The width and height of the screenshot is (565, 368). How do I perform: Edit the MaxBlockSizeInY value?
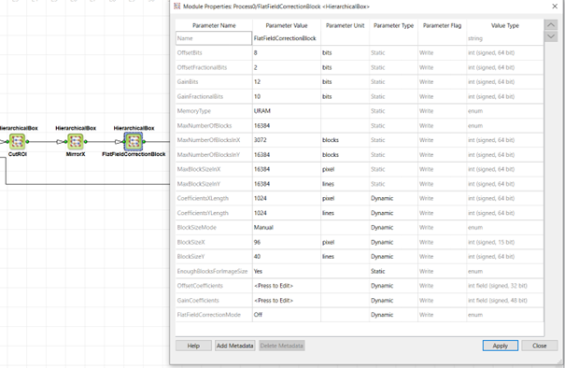(x=287, y=184)
